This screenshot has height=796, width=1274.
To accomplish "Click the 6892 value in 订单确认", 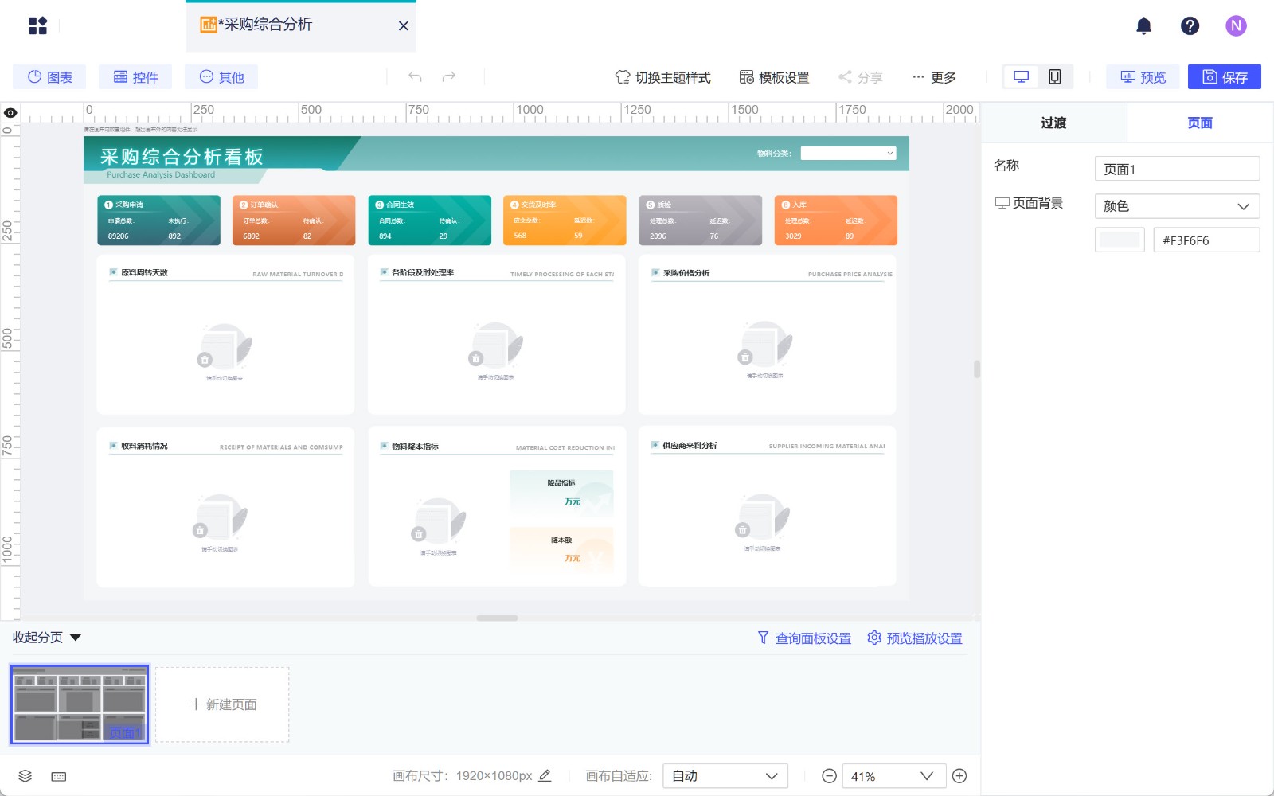I will click(x=252, y=236).
